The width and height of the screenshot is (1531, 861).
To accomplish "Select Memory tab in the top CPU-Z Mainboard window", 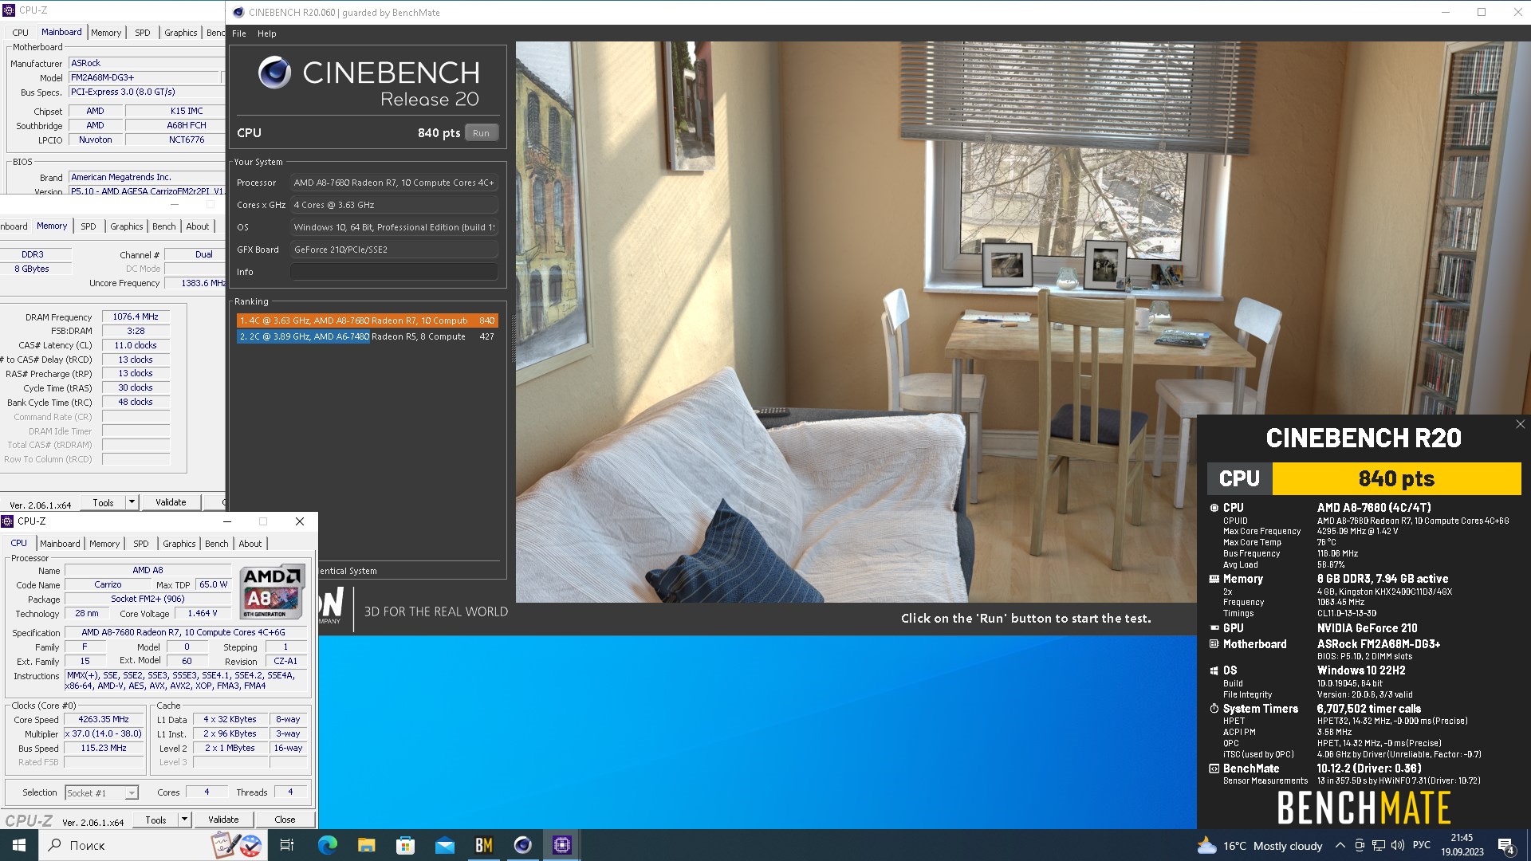I will point(106,33).
